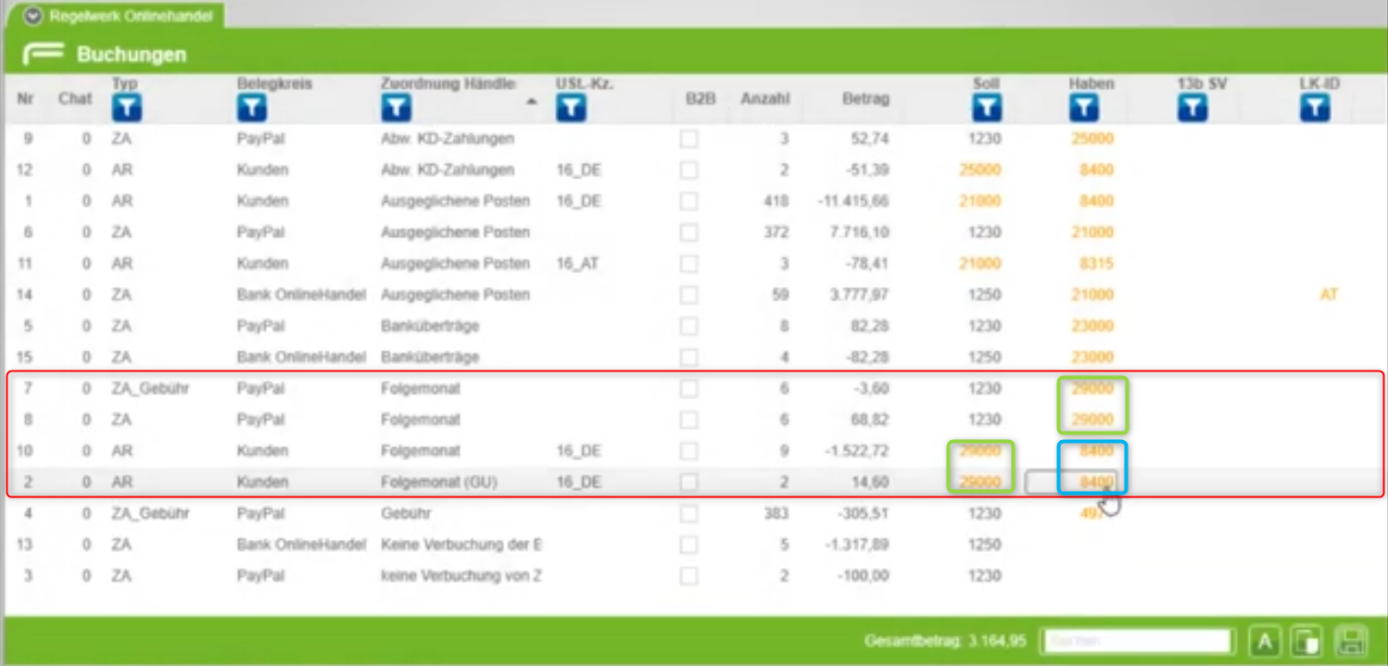Select Haben value 8400 in Folgemonat (GU) row
The height and width of the screenshot is (666, 1388).
tap(1095, 482)
